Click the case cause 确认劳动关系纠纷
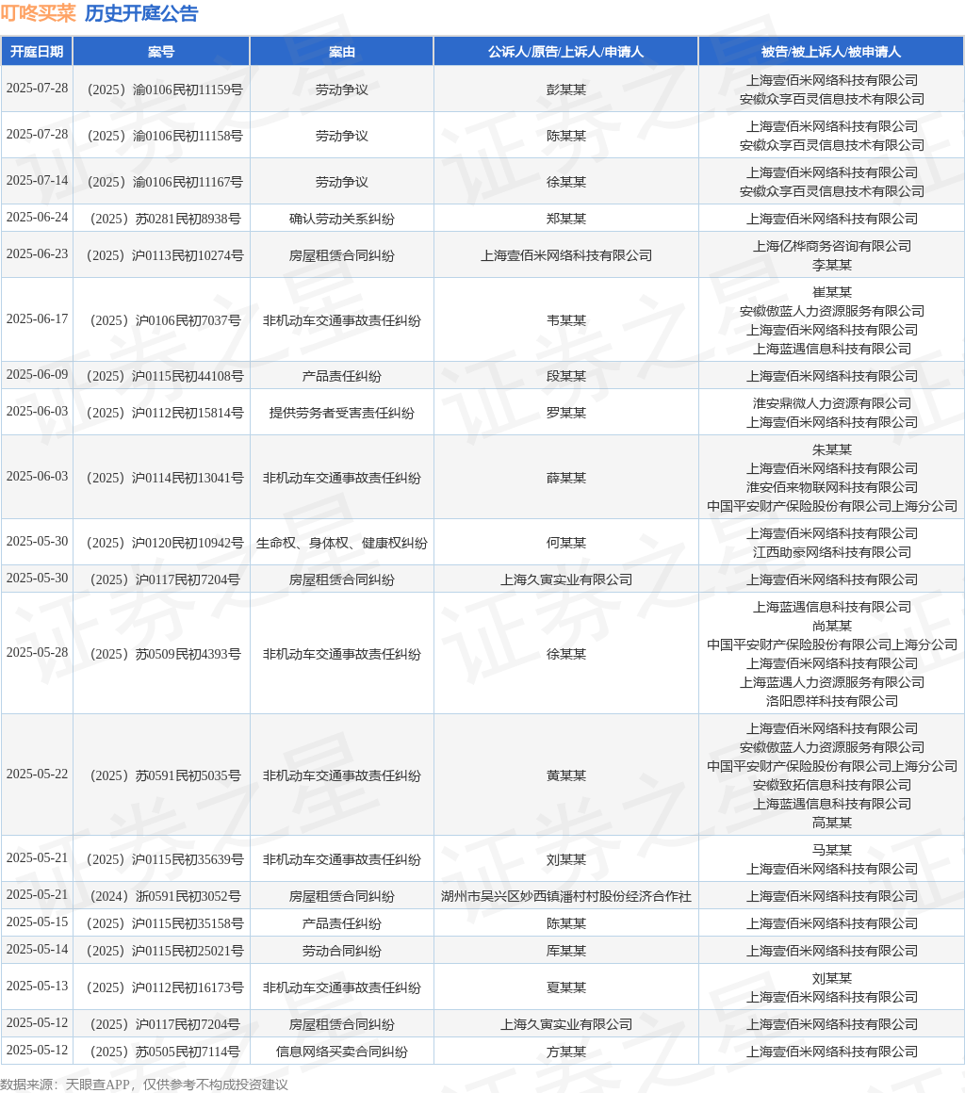The height and width of the screenshot is (1093, 965). (342, 219)
